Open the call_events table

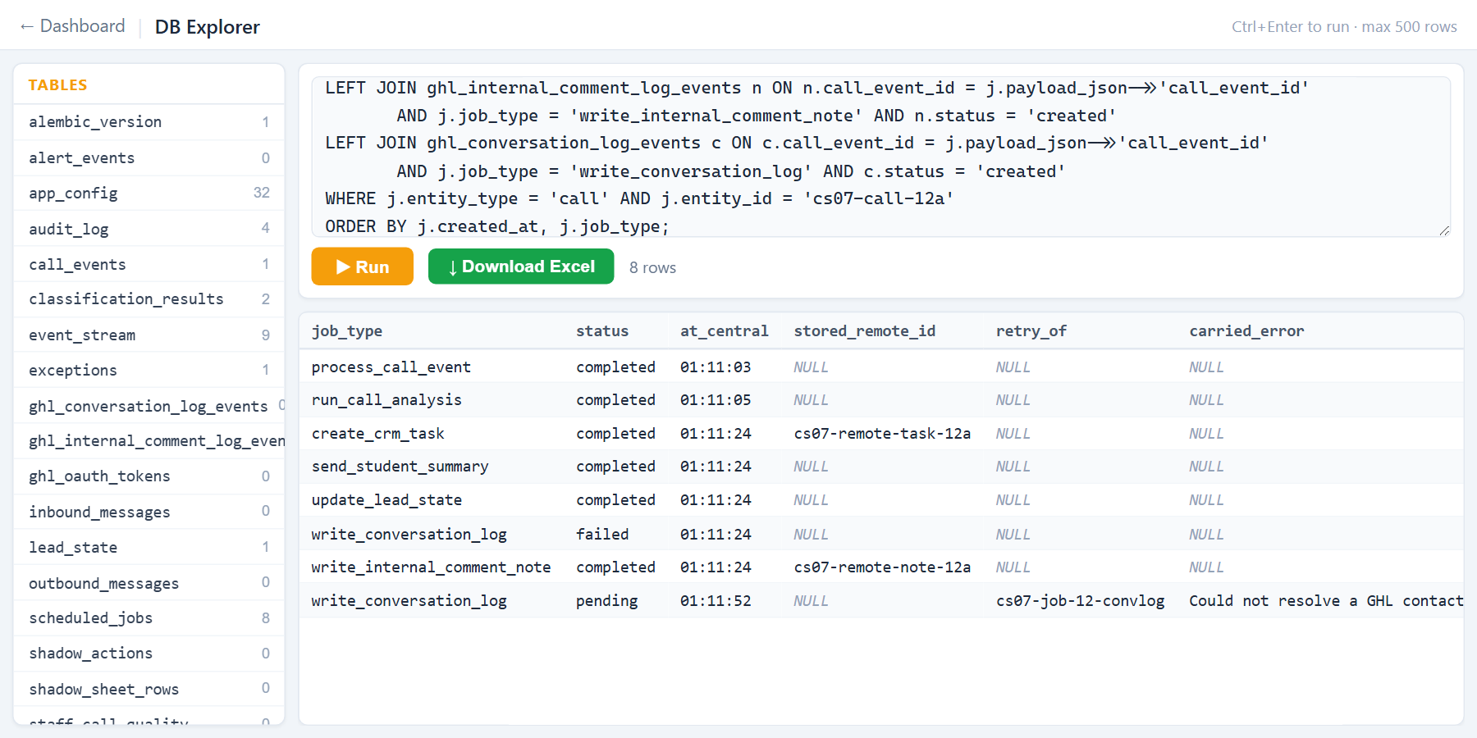149,264
